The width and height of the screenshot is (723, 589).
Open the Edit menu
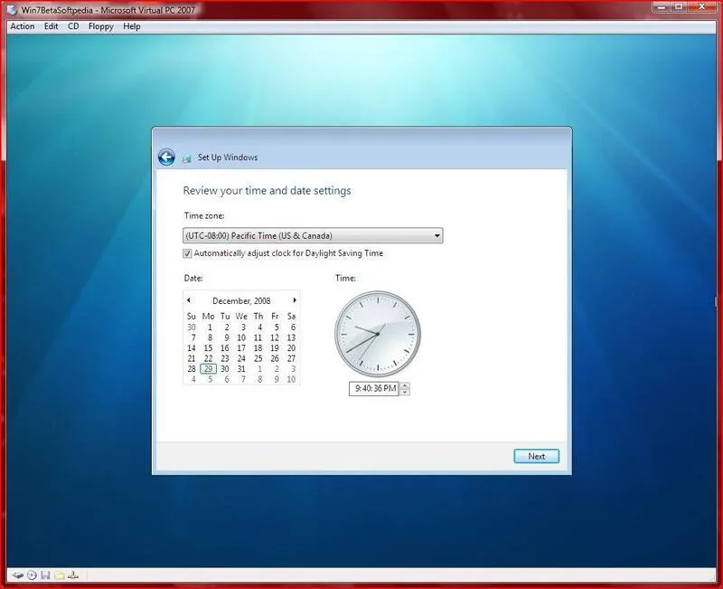(51, 26)
